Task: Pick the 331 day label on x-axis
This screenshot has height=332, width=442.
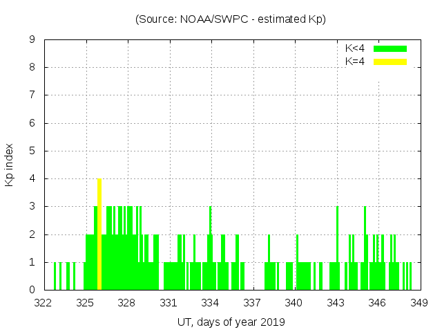Action: coord(169,302)
